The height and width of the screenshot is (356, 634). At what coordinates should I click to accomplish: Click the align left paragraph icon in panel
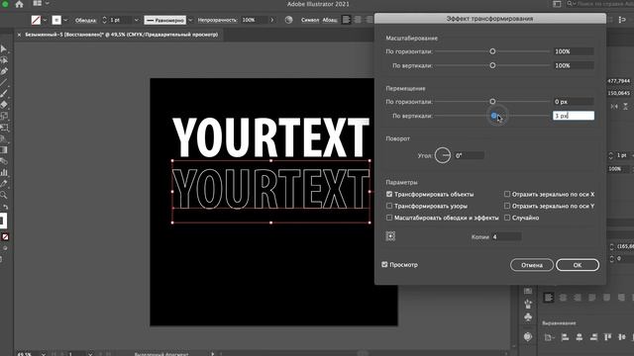(x=549, y=298)
